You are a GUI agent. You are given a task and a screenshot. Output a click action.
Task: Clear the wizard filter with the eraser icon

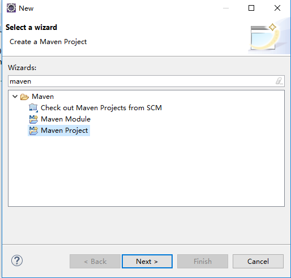279,81
